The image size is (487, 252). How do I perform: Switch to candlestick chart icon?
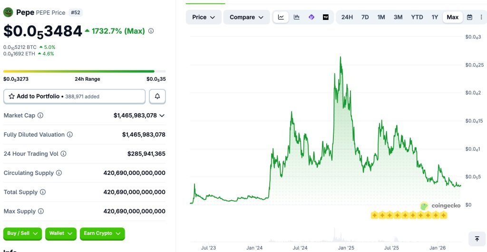(x=297, y=18)
